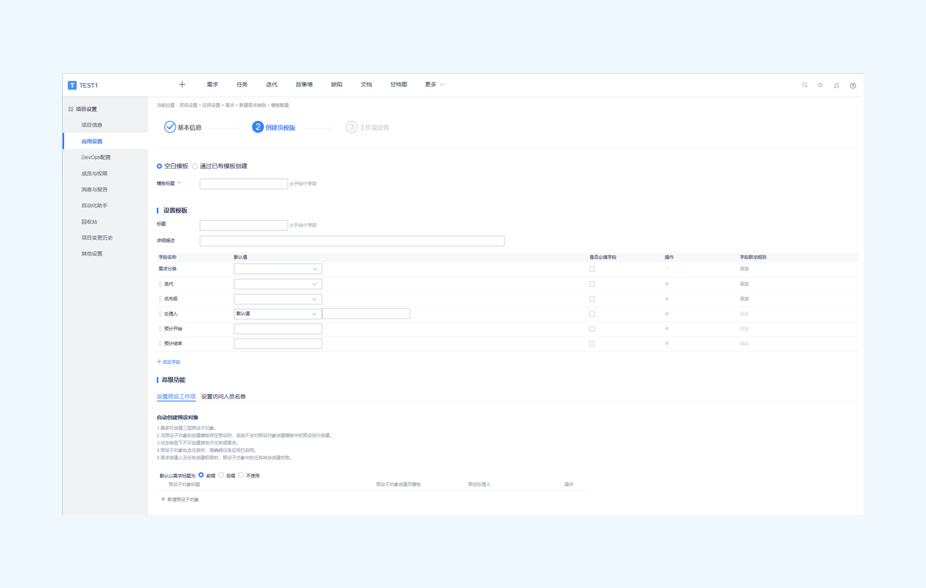Switch to 设置预设工作项 tab

(176, 397)
